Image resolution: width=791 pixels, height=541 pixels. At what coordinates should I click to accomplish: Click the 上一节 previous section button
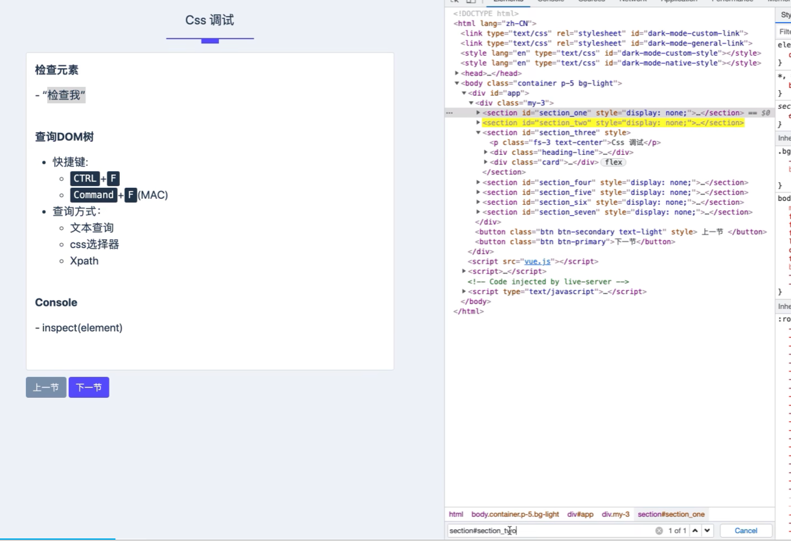(46, 387)
